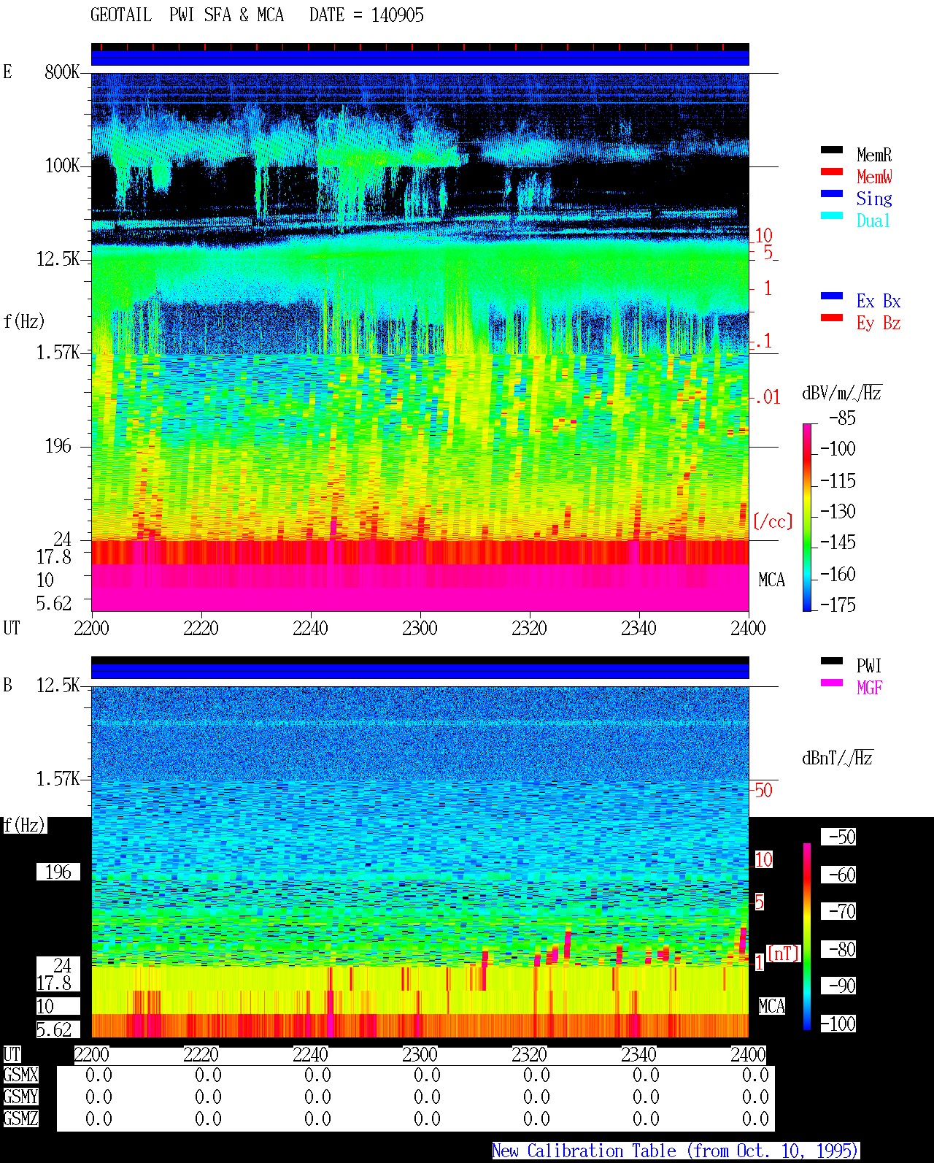Click the blue mode bar above B spectrogram
Image resolution: width=934 pixels, height=1163 pixels.
420,671
